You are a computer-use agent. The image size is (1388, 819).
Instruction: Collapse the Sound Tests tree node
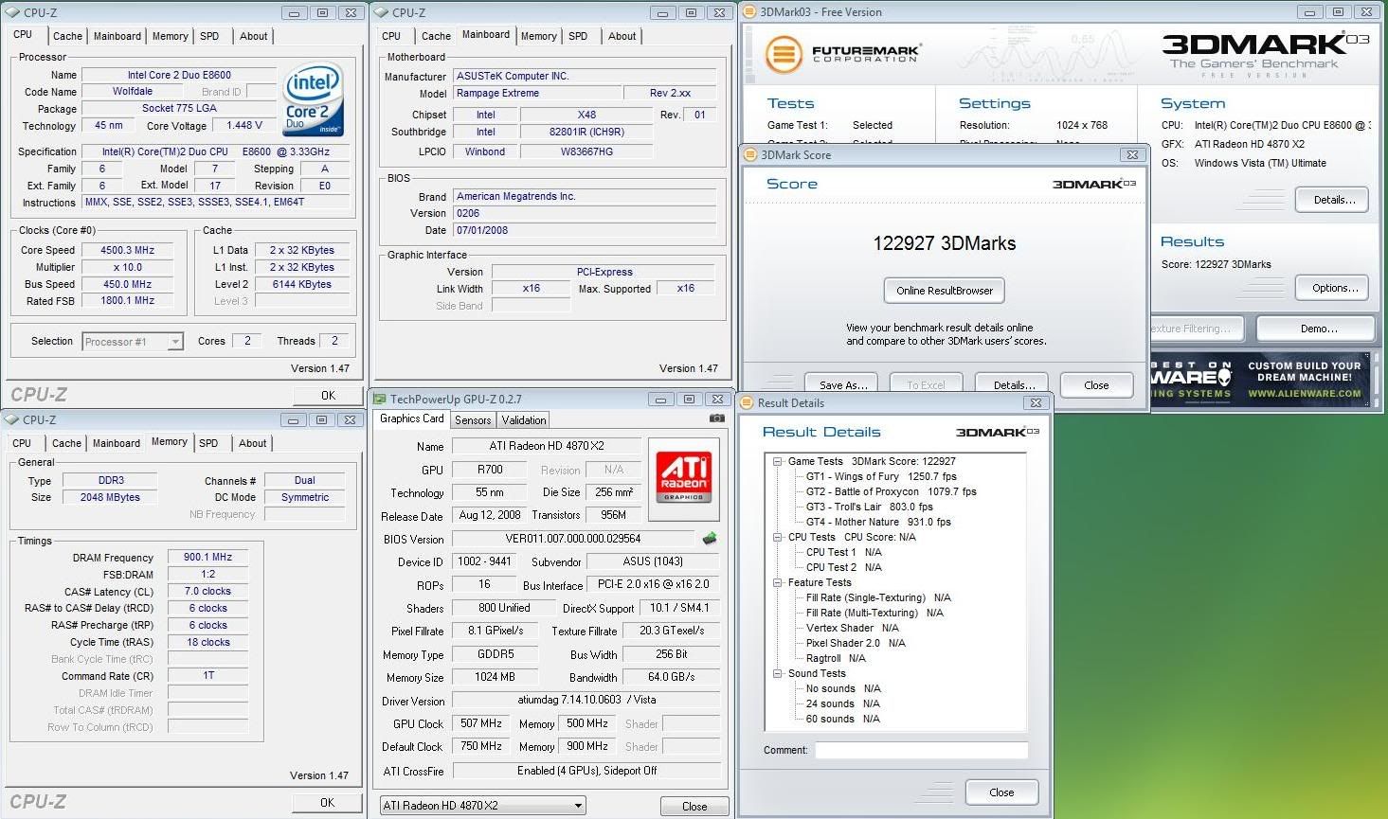(777, 674)
